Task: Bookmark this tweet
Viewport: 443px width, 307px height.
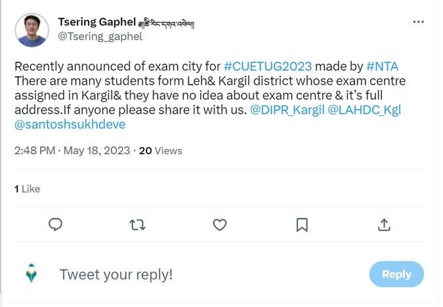Action: (302, 225)
